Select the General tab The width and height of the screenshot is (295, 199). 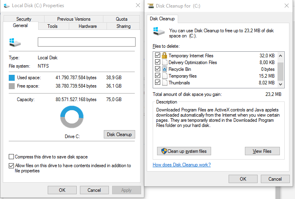pos(20,25)
